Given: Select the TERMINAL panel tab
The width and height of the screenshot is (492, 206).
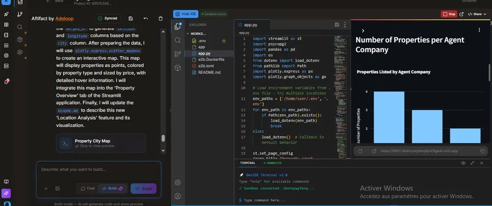Looking at the screenshot, I should [x=248, y=163].
